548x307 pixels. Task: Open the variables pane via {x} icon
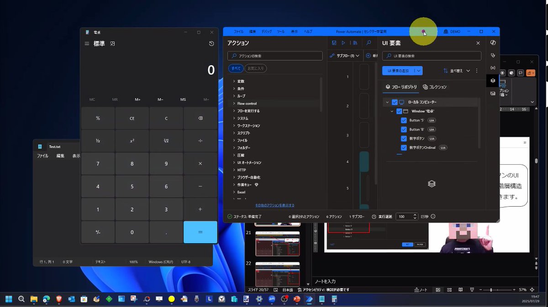click(x=493, y=68)
